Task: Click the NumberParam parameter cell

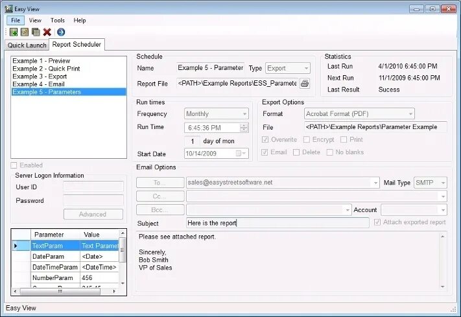Action: coord(55,278)
